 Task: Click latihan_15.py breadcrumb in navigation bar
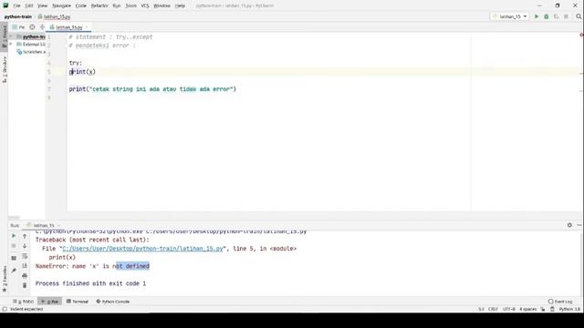point(54,16)
